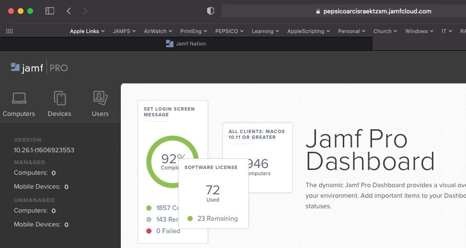Open the Computers section icon

tap(19, 98)
